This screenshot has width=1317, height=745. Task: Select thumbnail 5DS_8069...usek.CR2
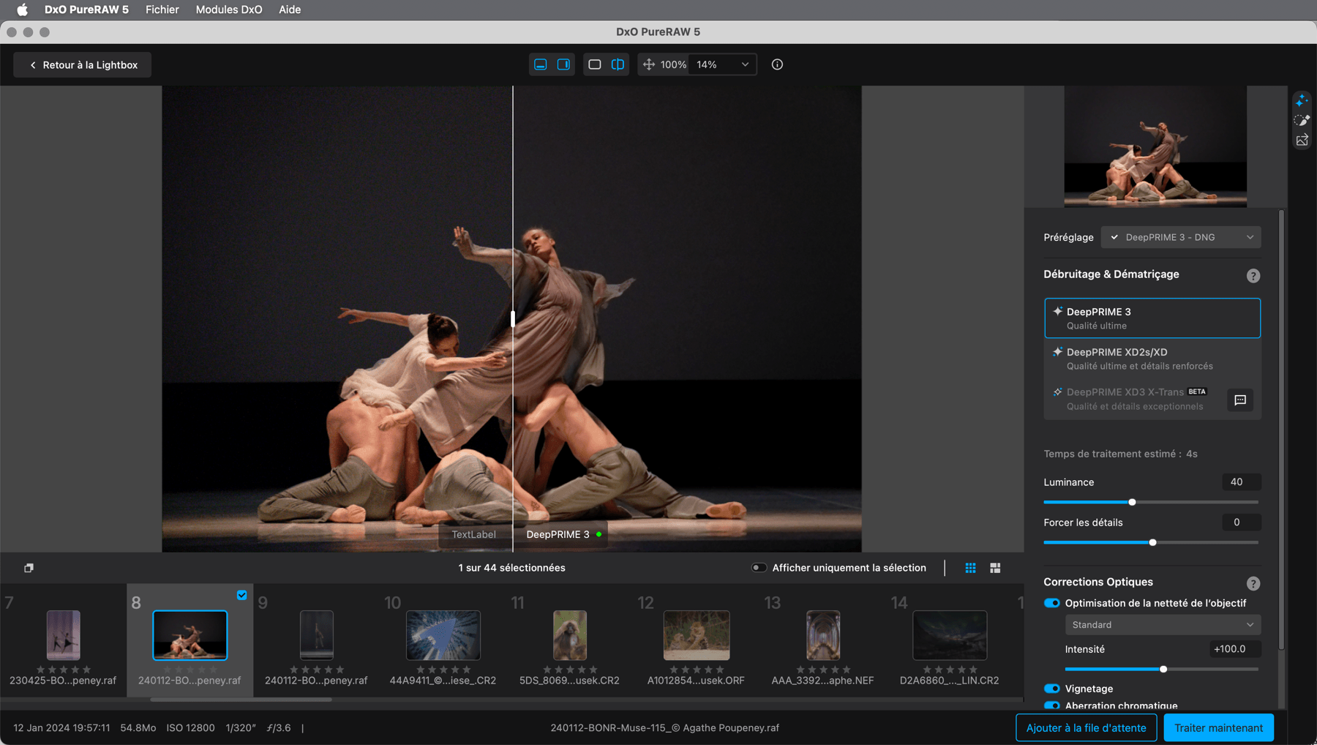[569, 635]
